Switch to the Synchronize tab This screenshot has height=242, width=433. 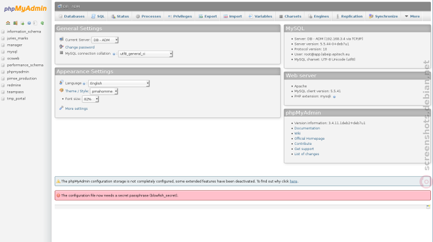click(384, 16)
